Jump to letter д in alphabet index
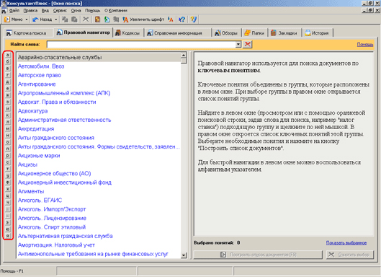The width and height of the screenshot is (381, 277). [8, 82]
